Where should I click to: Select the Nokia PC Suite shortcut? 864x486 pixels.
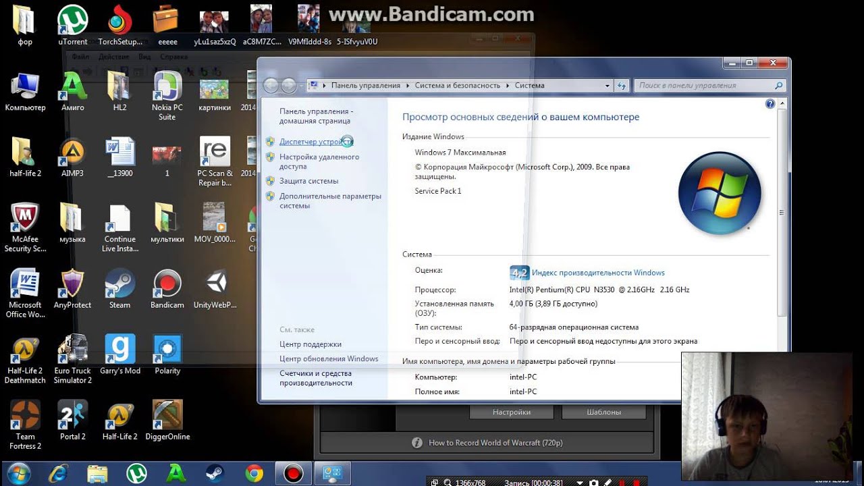click(x=167, y=96)
